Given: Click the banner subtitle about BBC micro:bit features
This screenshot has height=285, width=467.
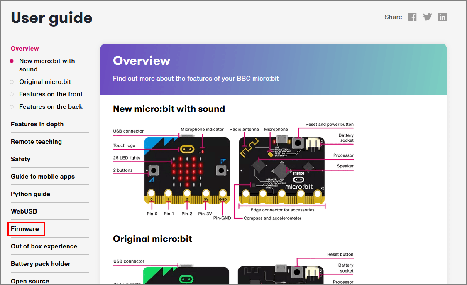Looking at the screenshot, I should coord(196,79).
